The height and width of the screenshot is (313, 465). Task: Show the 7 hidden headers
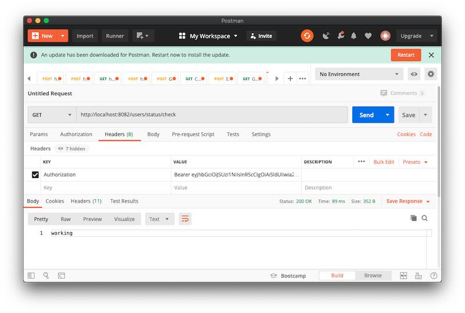click(71, 149)
